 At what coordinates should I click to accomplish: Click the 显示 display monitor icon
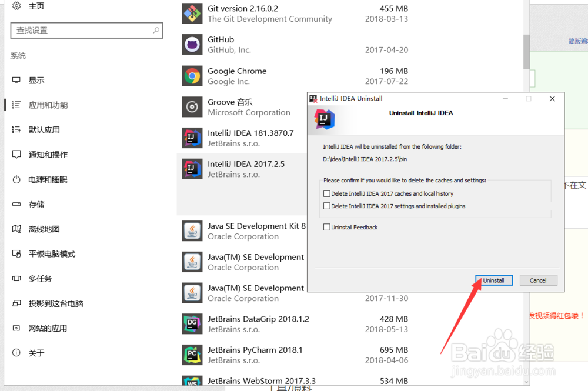point(16,80)
